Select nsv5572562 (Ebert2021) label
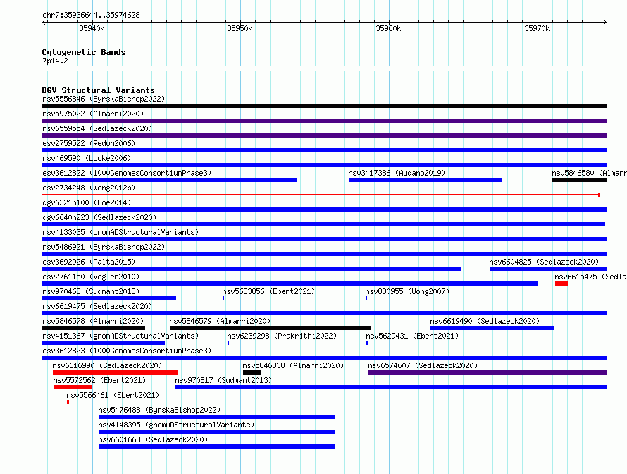Image resolution: width=627 pixels, height=474 pixels. coord(99,380)
